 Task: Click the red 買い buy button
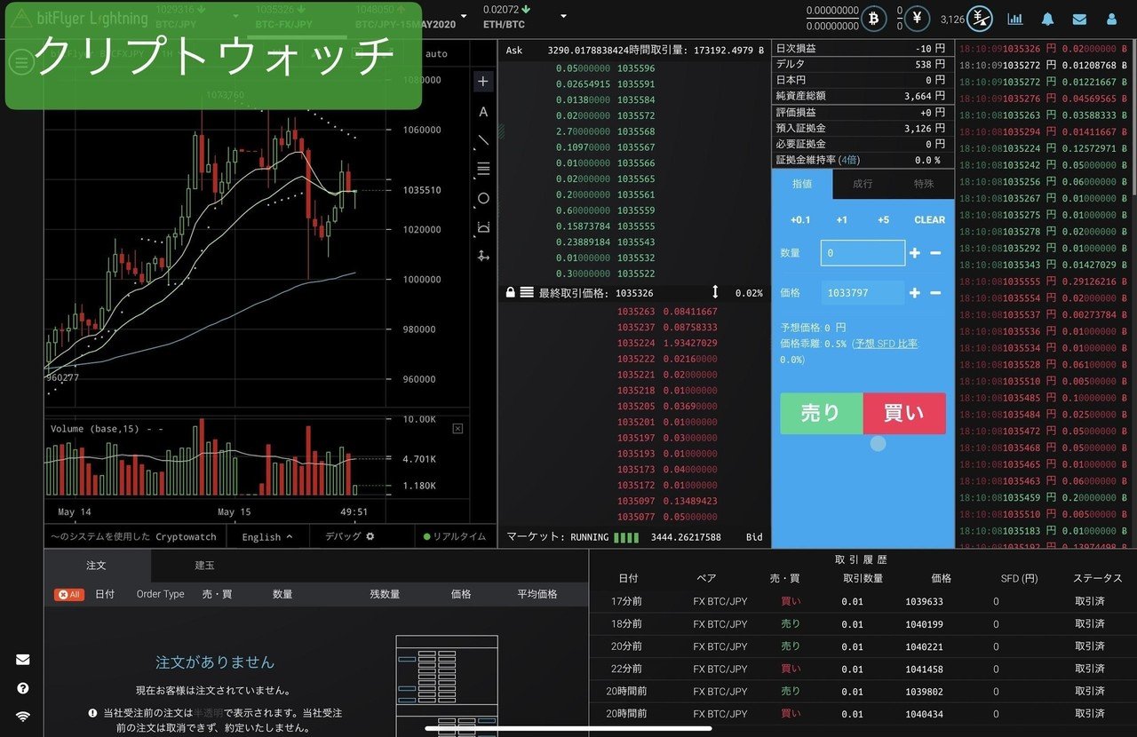click(x=904, y=413)
